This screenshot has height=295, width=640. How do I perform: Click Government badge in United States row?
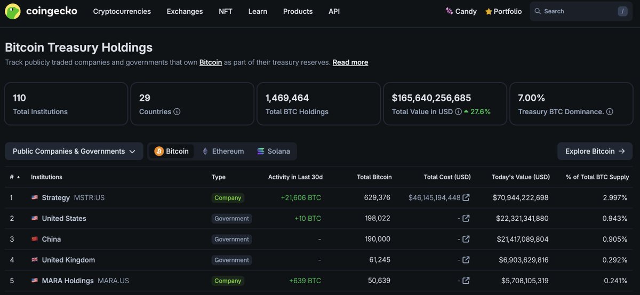231,219
